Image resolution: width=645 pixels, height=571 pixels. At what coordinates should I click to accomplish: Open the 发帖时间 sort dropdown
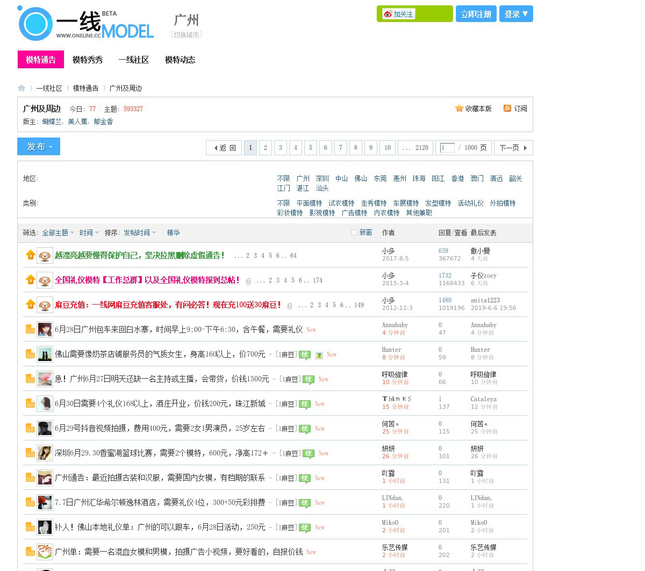click(x=139, y=233)
